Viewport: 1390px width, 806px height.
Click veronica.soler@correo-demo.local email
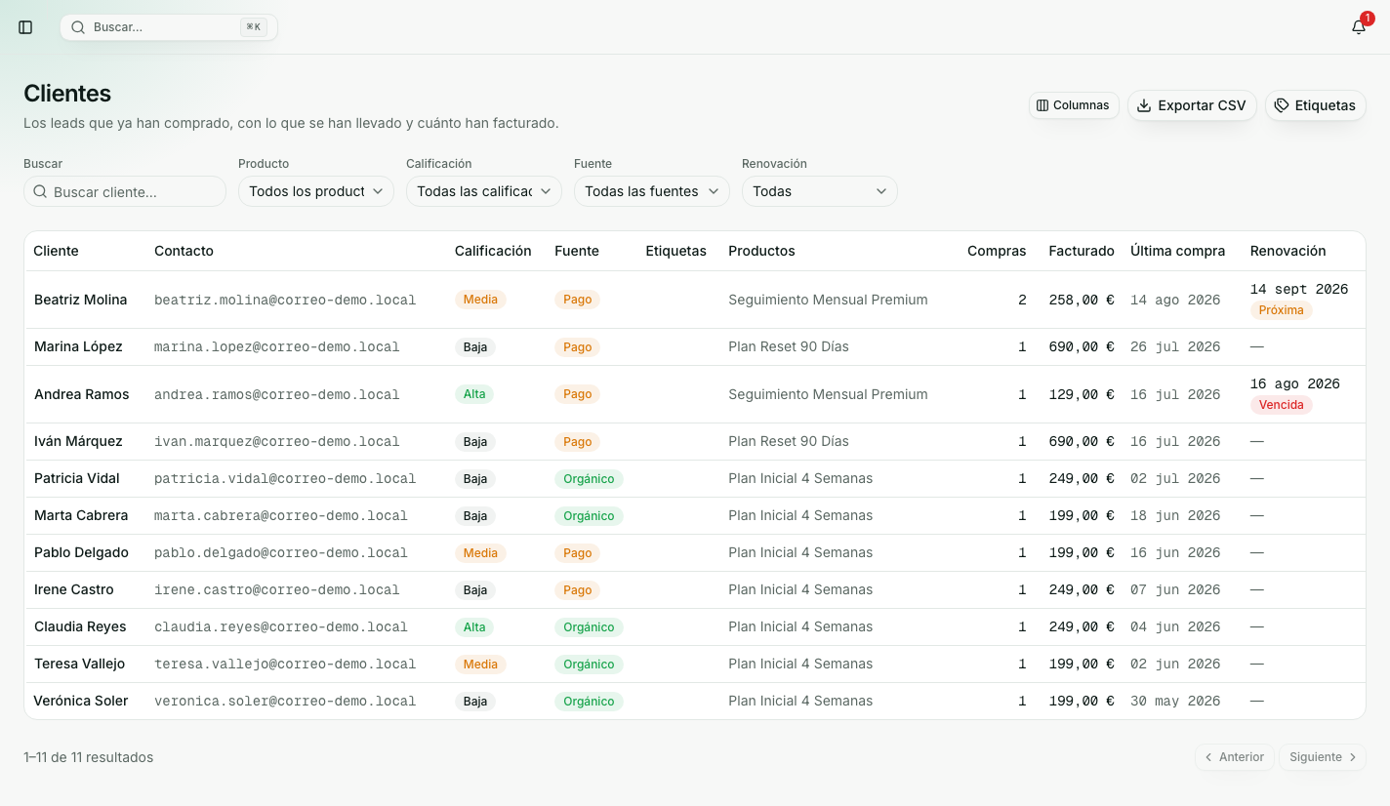tap(285, 701)
